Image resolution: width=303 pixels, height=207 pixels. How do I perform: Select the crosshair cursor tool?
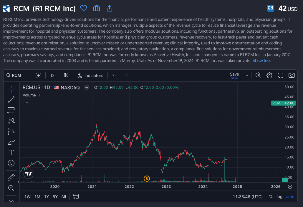[x=11, y=89]
